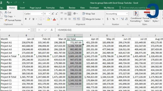
Task: Open Number format dialog launcher
Action: pos(128,24)
